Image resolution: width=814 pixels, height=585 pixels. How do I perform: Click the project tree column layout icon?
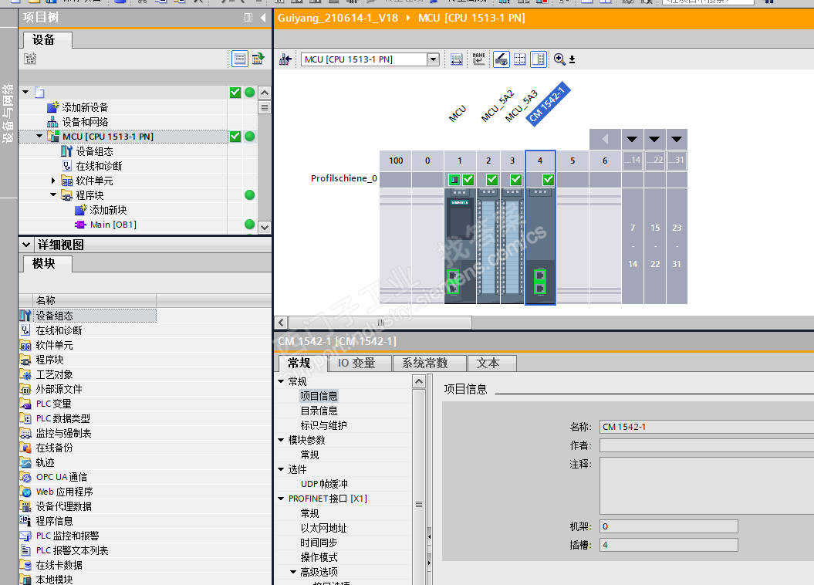248,18
